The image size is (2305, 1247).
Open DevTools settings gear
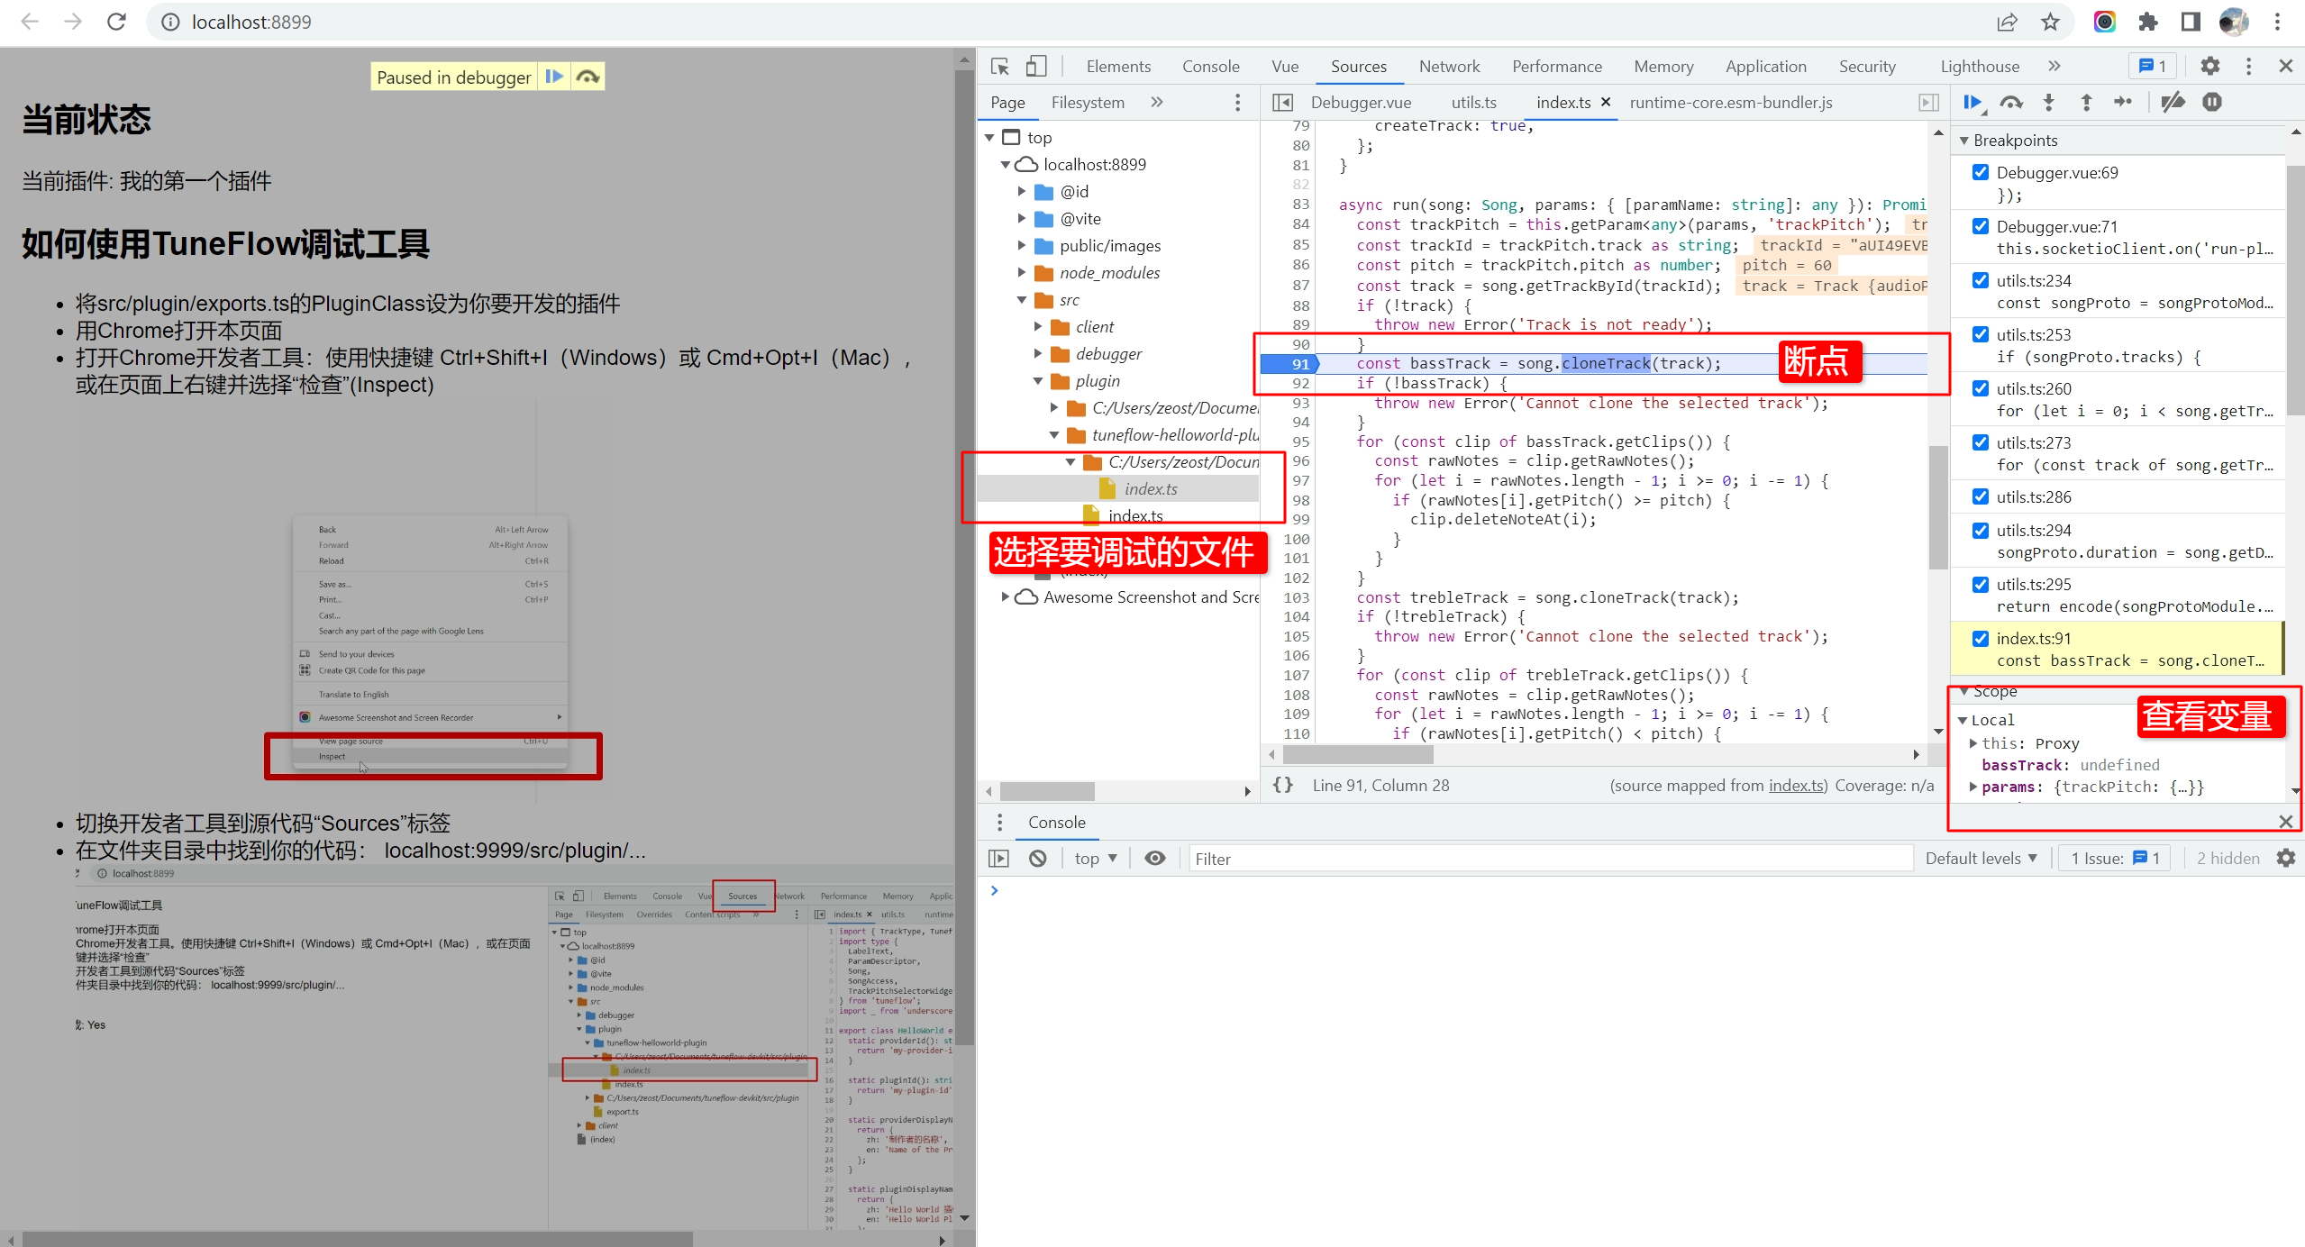pos(2209,67)
